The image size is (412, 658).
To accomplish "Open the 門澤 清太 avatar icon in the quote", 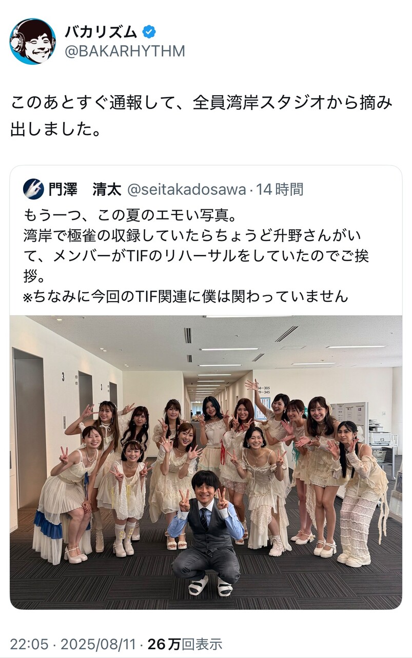I will click(x=33, y=189).
